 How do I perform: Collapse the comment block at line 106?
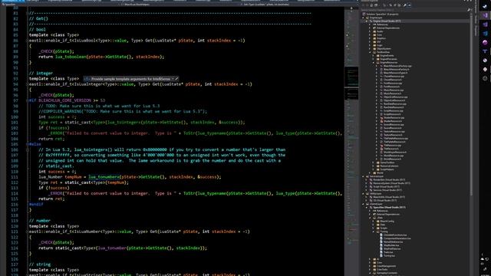(28, 149)
